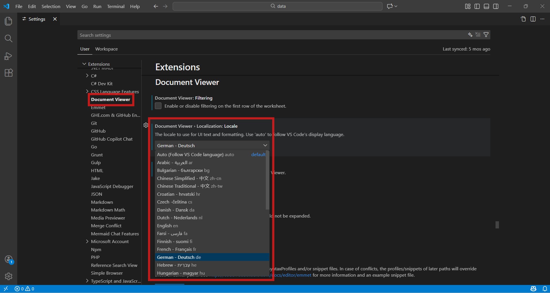Collapse the Extensions settings section
Image resolution: width=550 pixels, height=293 pixels.
coord(84,64)
